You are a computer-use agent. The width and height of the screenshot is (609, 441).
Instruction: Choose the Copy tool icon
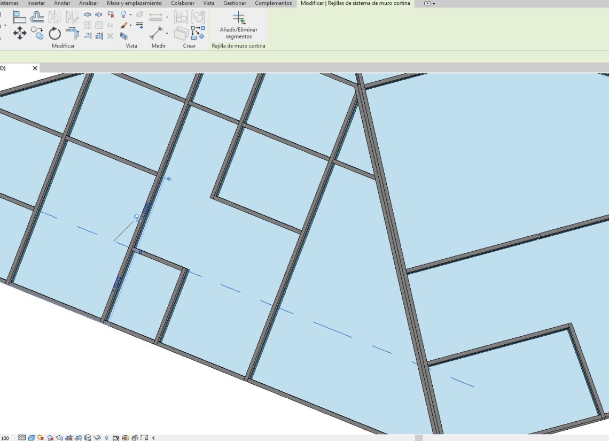(37, 34)
